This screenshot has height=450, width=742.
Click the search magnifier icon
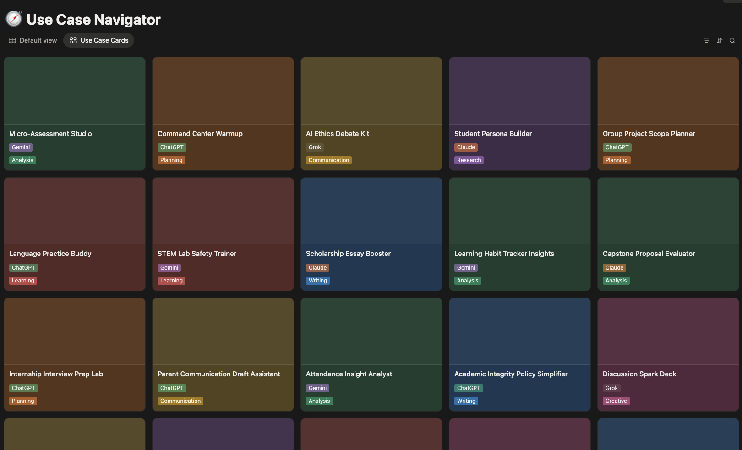(x=732, y=40)
